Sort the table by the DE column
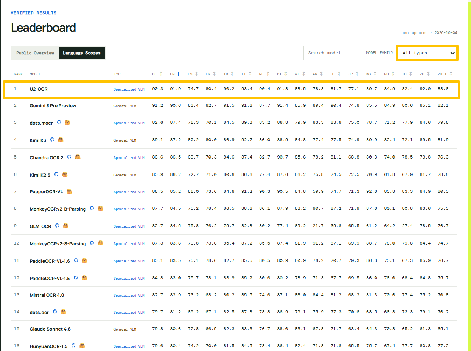 [x=157, y=74]
